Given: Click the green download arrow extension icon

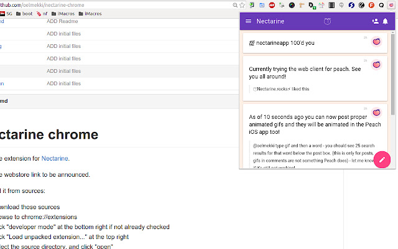Looking at the screenshot, I should [x=252, y=5].
